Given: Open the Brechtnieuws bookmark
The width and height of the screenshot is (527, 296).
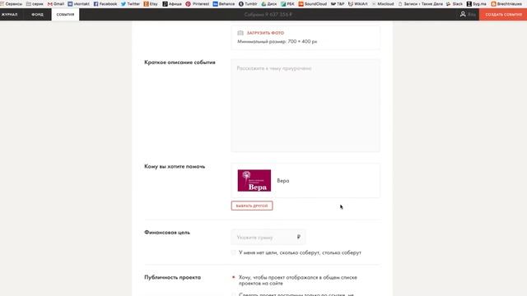Looking at the screenshot, I should [506, 4].
